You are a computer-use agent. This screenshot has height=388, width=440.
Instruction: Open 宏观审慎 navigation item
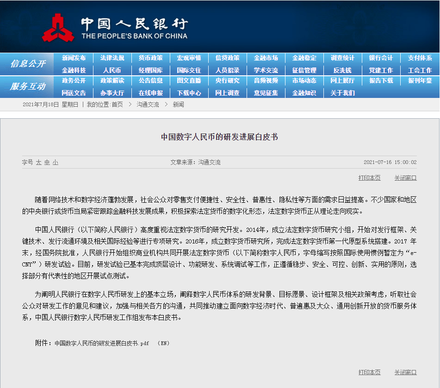(x=189, y=58)
